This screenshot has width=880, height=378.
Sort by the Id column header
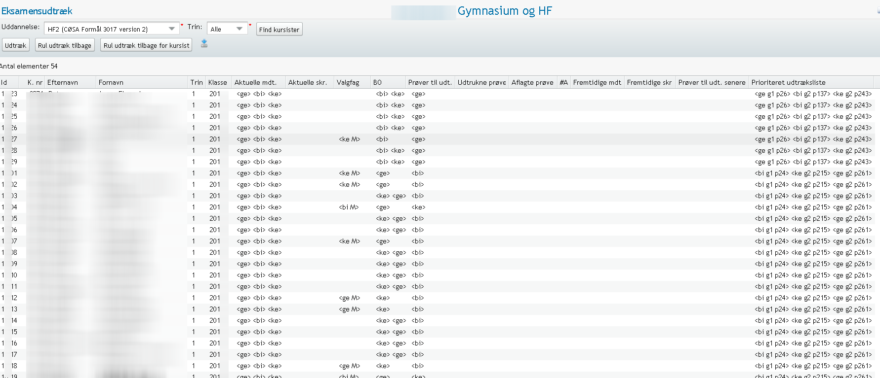click(x=9, y=82)
